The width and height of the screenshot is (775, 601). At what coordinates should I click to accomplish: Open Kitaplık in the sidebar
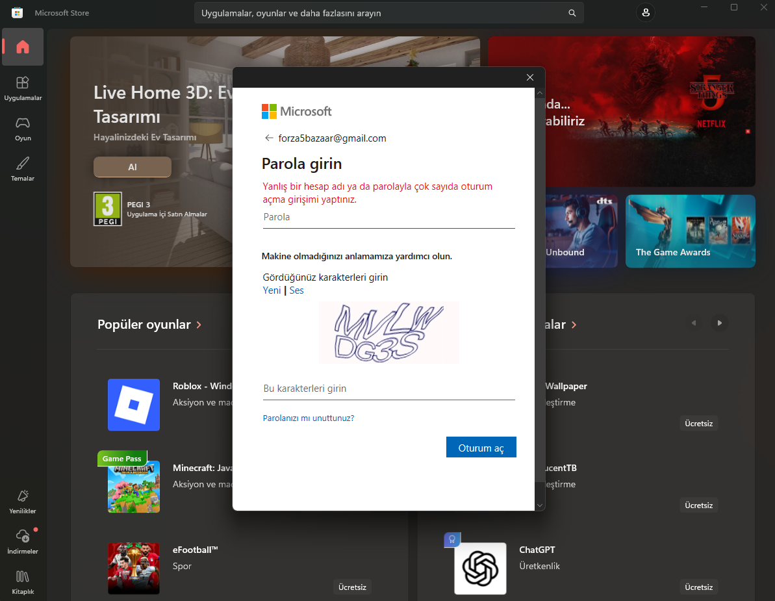pos(23,582)
